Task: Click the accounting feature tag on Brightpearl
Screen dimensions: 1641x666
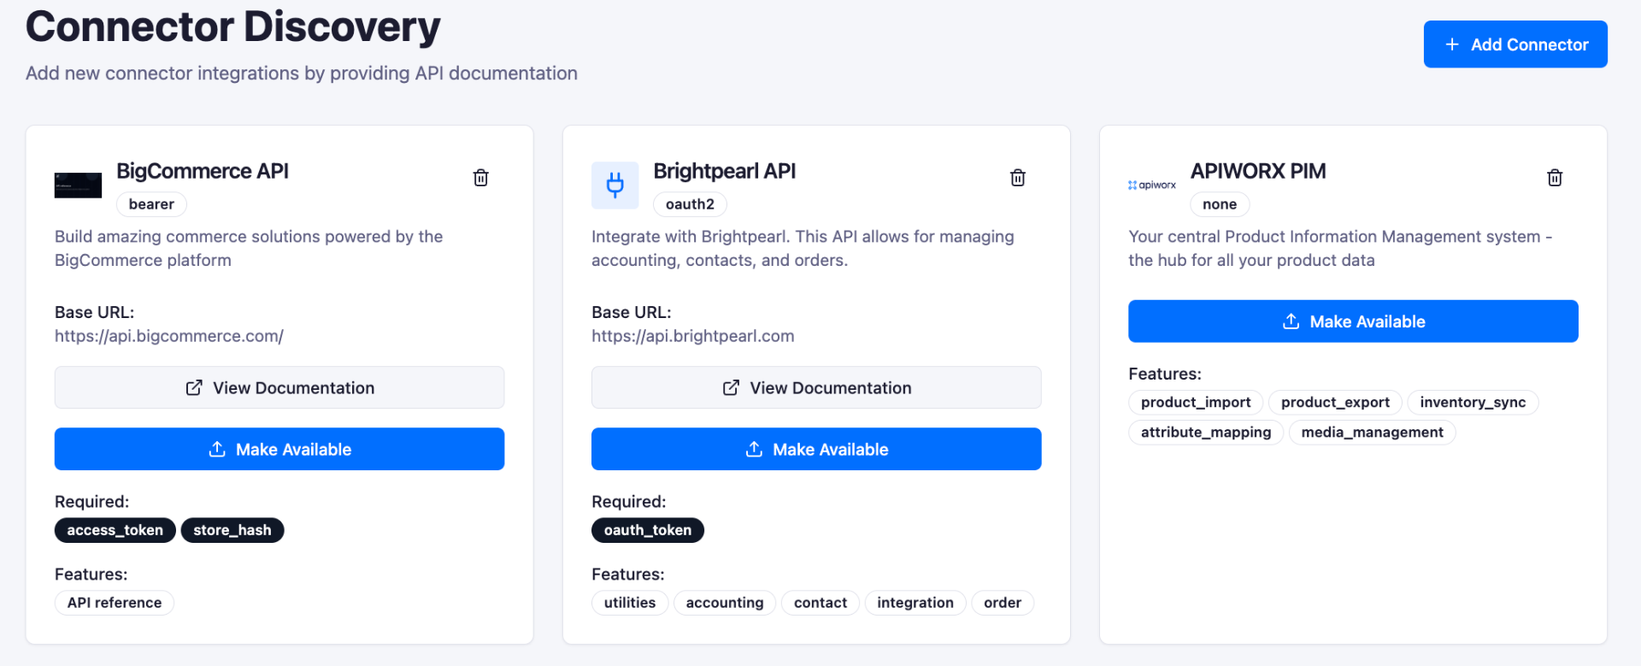Action: [x=724, y=603]
